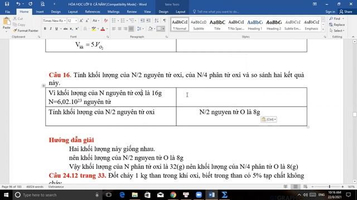Decrease font size with Shrink Font
The width and height of the screenshot is (357, 200).
tap(87, 21)
